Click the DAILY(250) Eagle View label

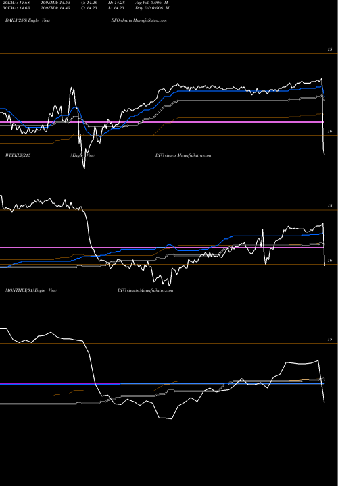coord(28,20)
